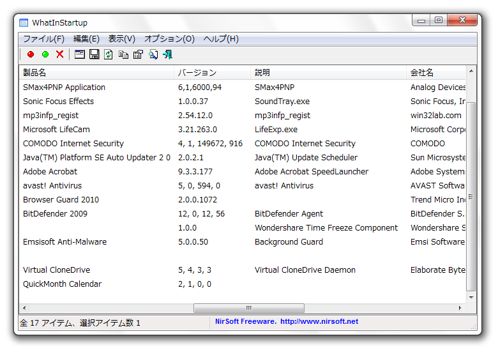Select the mp3infp_regist product name
The height and width of the screenshot is (350, 498).
(x=51, y=116)
